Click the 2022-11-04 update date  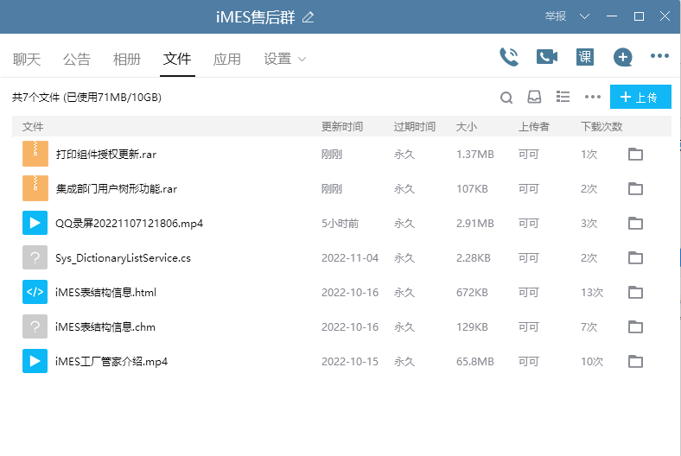(350, 258)
